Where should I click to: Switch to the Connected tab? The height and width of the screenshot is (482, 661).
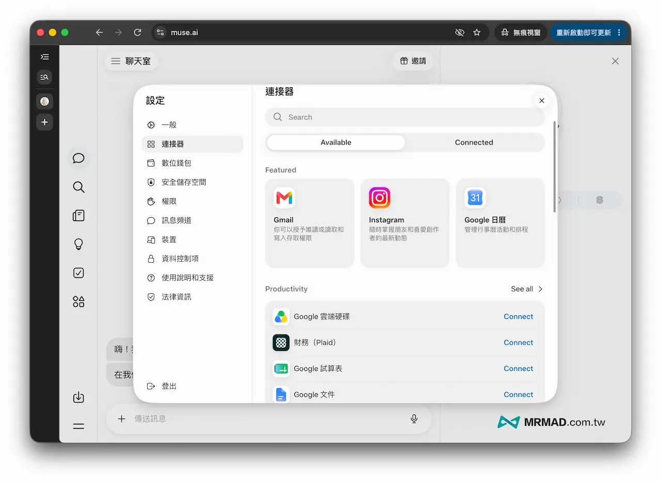pos(474,142)
